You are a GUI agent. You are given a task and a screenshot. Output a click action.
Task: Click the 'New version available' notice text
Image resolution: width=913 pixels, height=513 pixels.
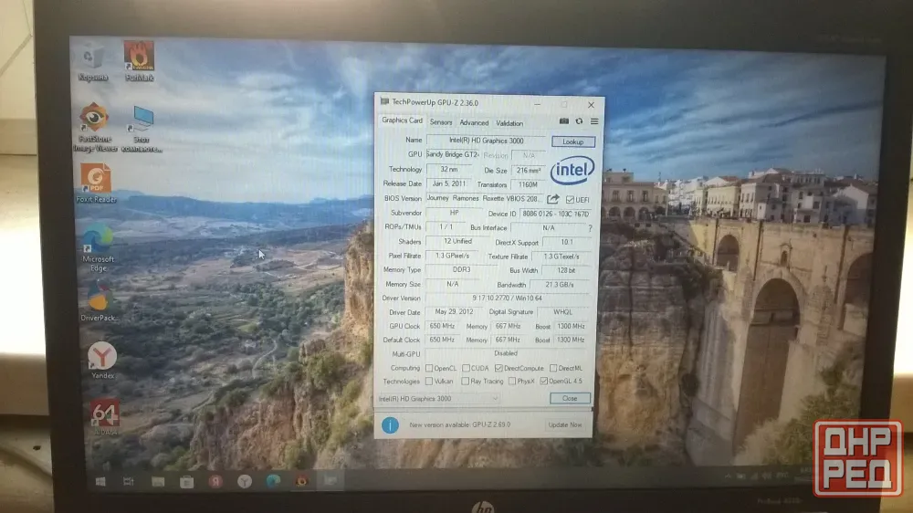[459, 424]
